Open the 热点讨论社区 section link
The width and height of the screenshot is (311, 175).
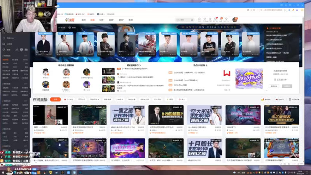click(x=200, y=65)
